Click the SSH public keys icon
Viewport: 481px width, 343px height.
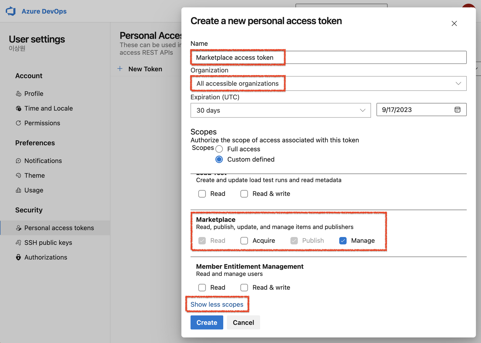point(18,243)
